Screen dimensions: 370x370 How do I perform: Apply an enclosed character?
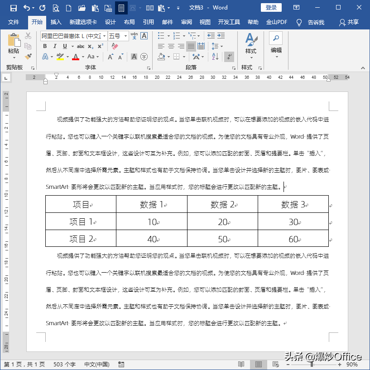tap(144, 57)
